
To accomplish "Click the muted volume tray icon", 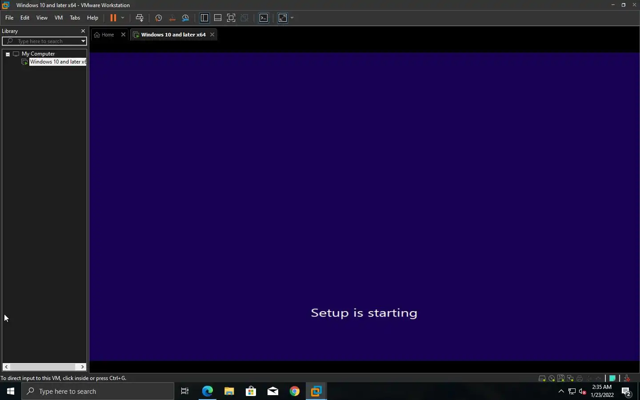I will 583,391.
